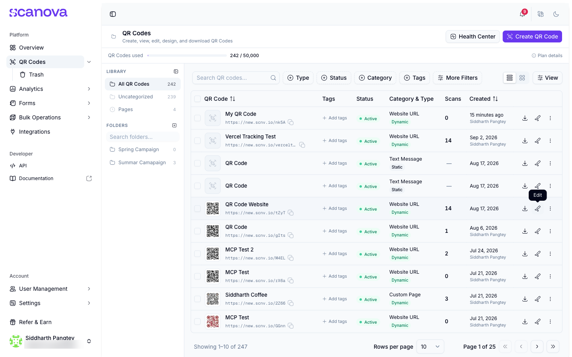
Task: Expand the Analytics sidebar section
Action: [89, 89]
